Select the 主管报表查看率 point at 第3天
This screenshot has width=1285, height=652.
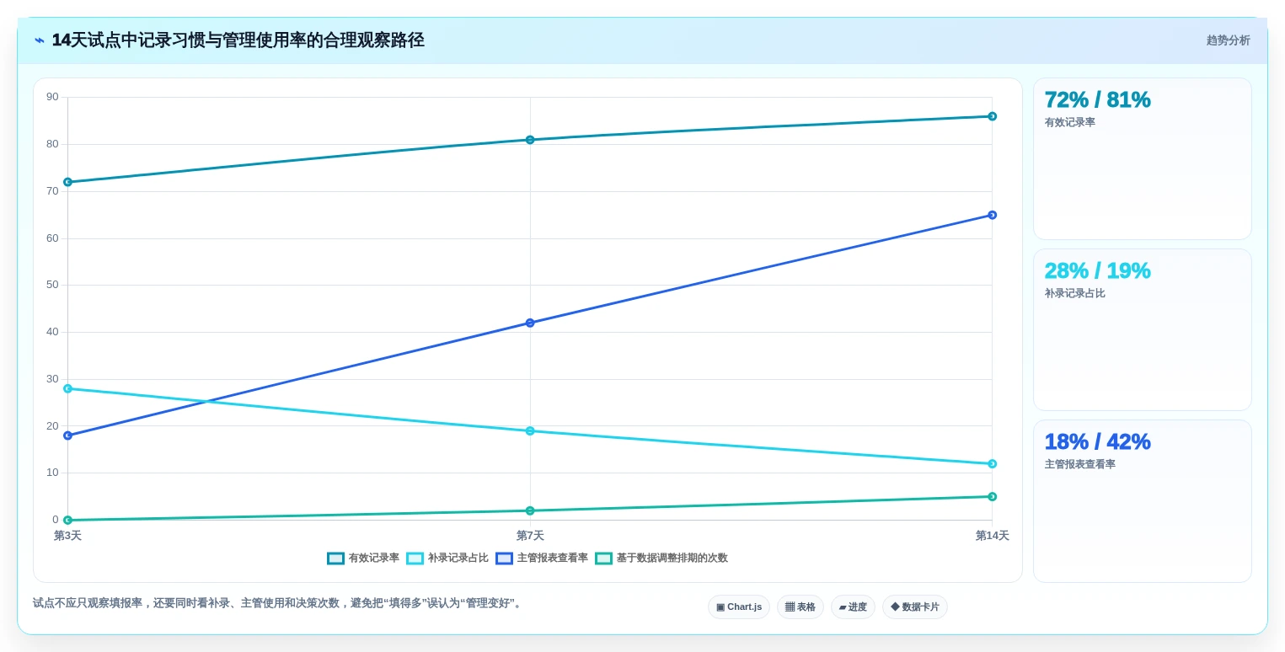(67, 436)
